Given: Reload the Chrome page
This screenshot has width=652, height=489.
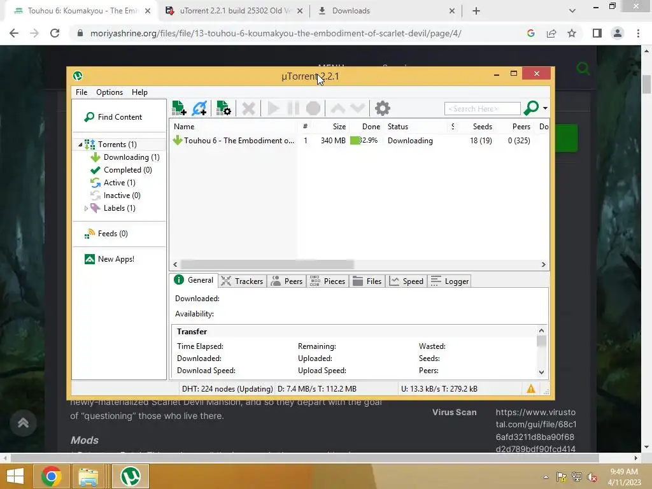Looking at the screenshot, I should pos(55,33).
